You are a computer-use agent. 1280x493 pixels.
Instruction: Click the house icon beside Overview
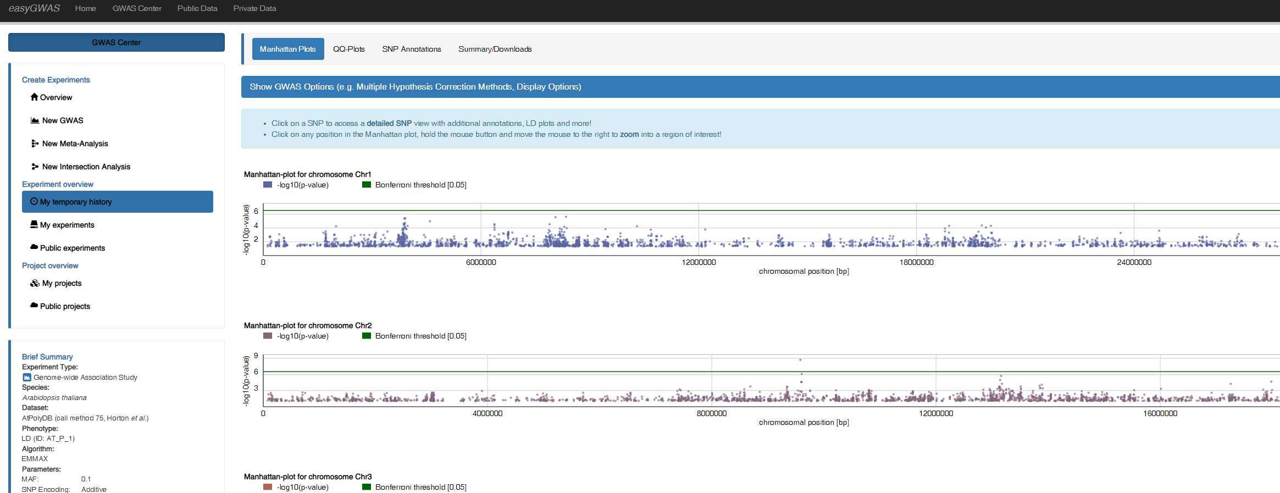coord(34,97)
